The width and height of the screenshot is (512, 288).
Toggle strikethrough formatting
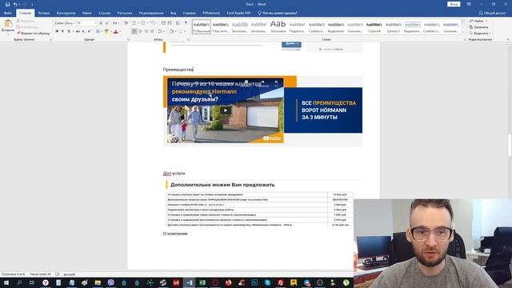78,31
